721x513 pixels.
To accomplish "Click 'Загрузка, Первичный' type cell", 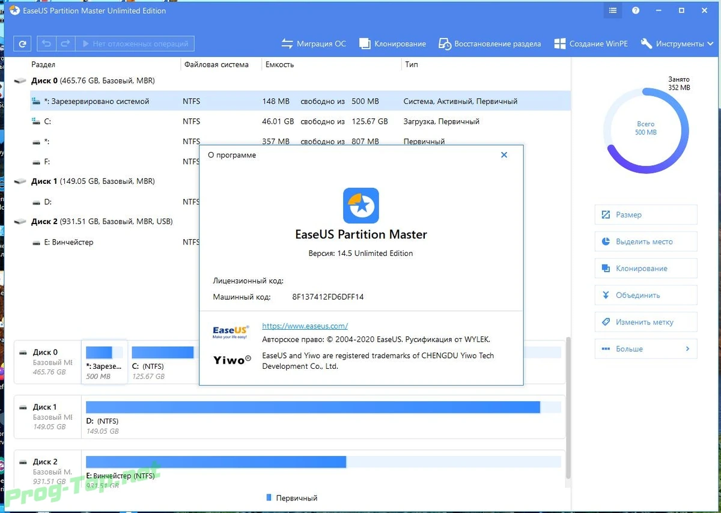I will 442,121.
